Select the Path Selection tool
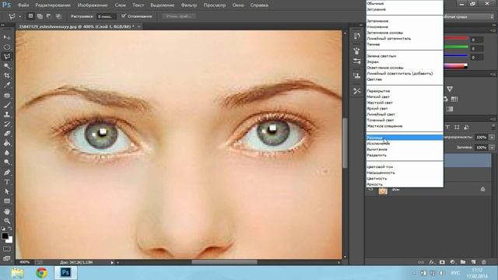The width and height of the screenshot is (498, 280). coord(7,191)
